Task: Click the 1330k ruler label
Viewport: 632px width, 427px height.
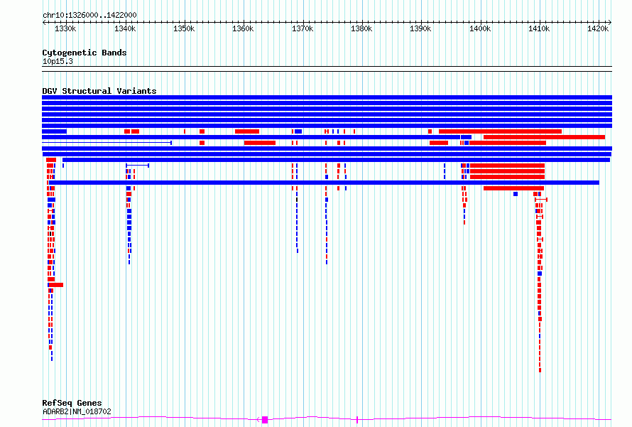Action: [65, 28]
